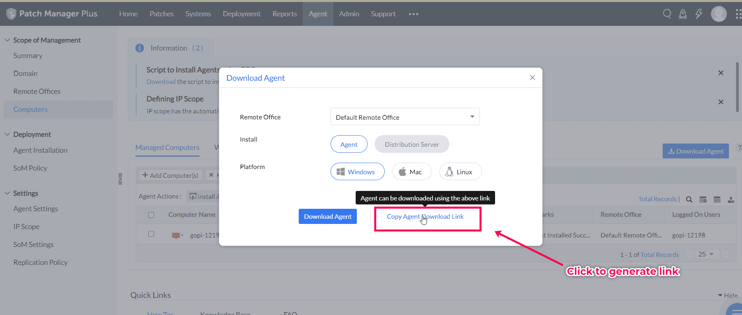Go to the next page of records
The image size is (742, 315).
726,255
